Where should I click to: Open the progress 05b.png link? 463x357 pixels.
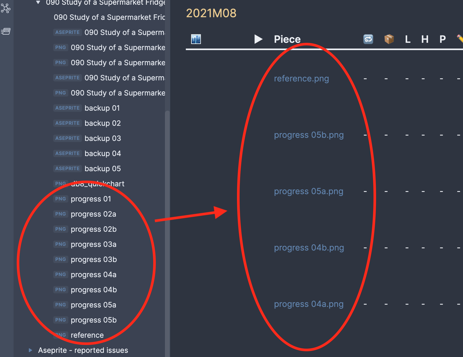click(309, 135)
